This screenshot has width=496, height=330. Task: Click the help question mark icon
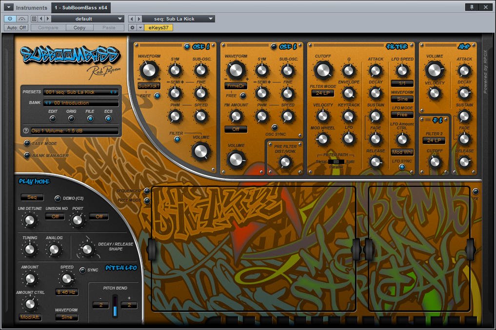point(26,130)
